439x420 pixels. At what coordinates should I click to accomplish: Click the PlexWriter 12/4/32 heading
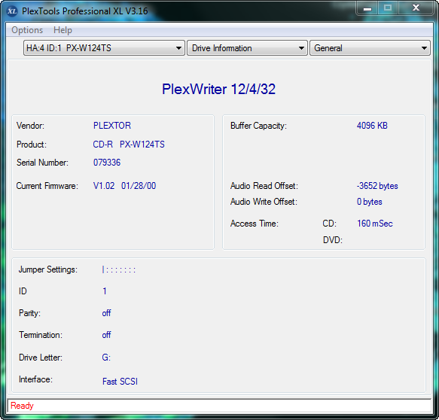point(218,90)
